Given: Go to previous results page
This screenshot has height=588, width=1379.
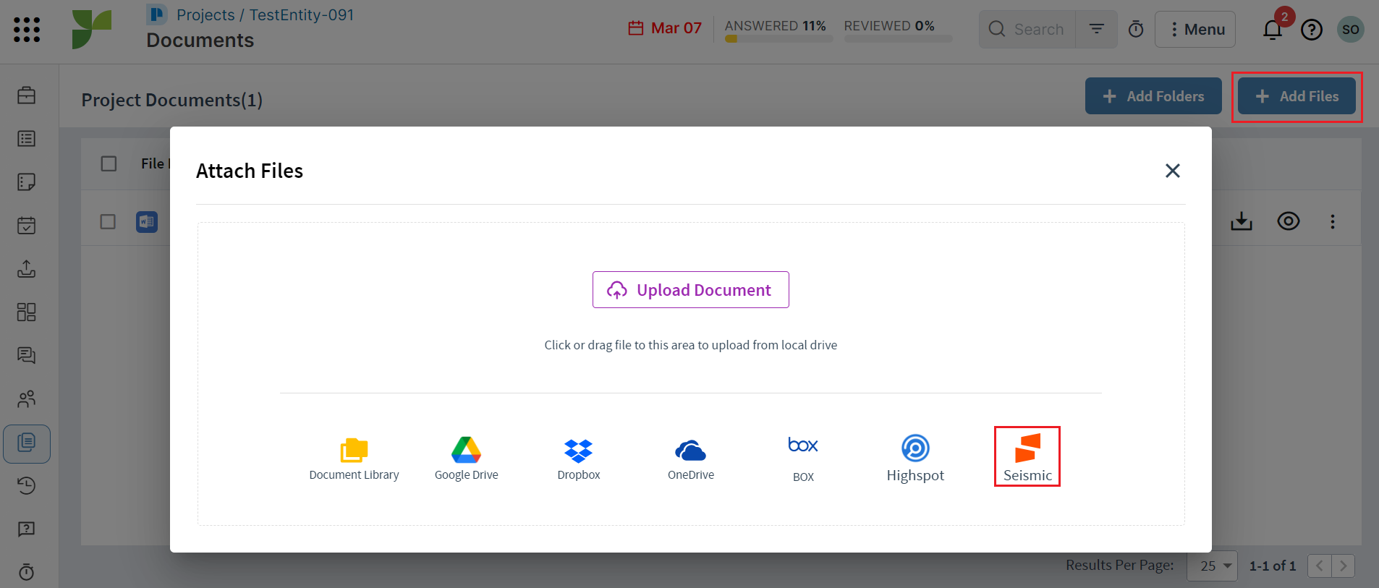Looking at the screenshot, I should tap(1320, 566).
